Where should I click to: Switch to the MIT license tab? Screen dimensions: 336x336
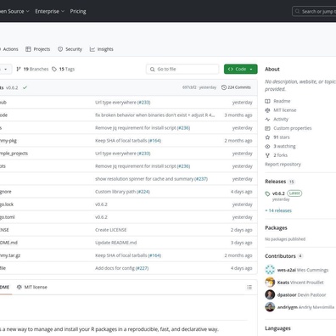(32, 287)
